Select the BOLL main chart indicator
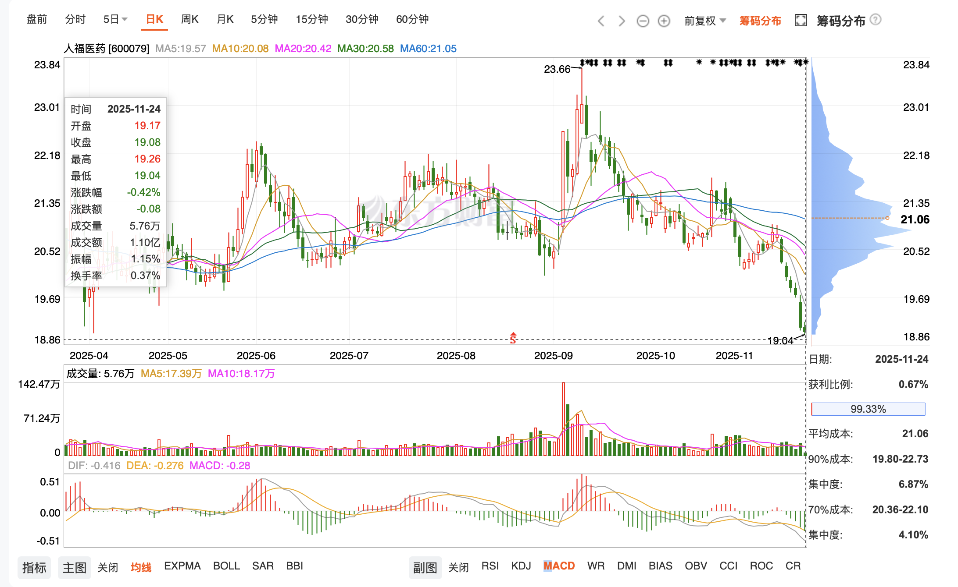This screenshot has width=958, height=587. [226, 566]
